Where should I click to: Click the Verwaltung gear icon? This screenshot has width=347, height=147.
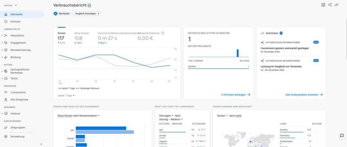click(x=6, y=136)
